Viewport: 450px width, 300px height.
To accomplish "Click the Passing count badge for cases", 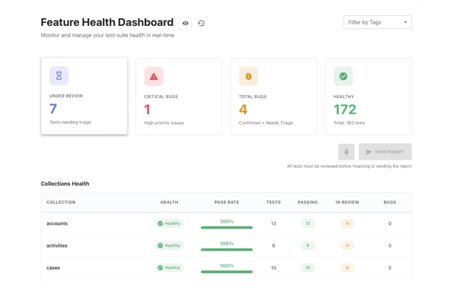I will [308, 268].
